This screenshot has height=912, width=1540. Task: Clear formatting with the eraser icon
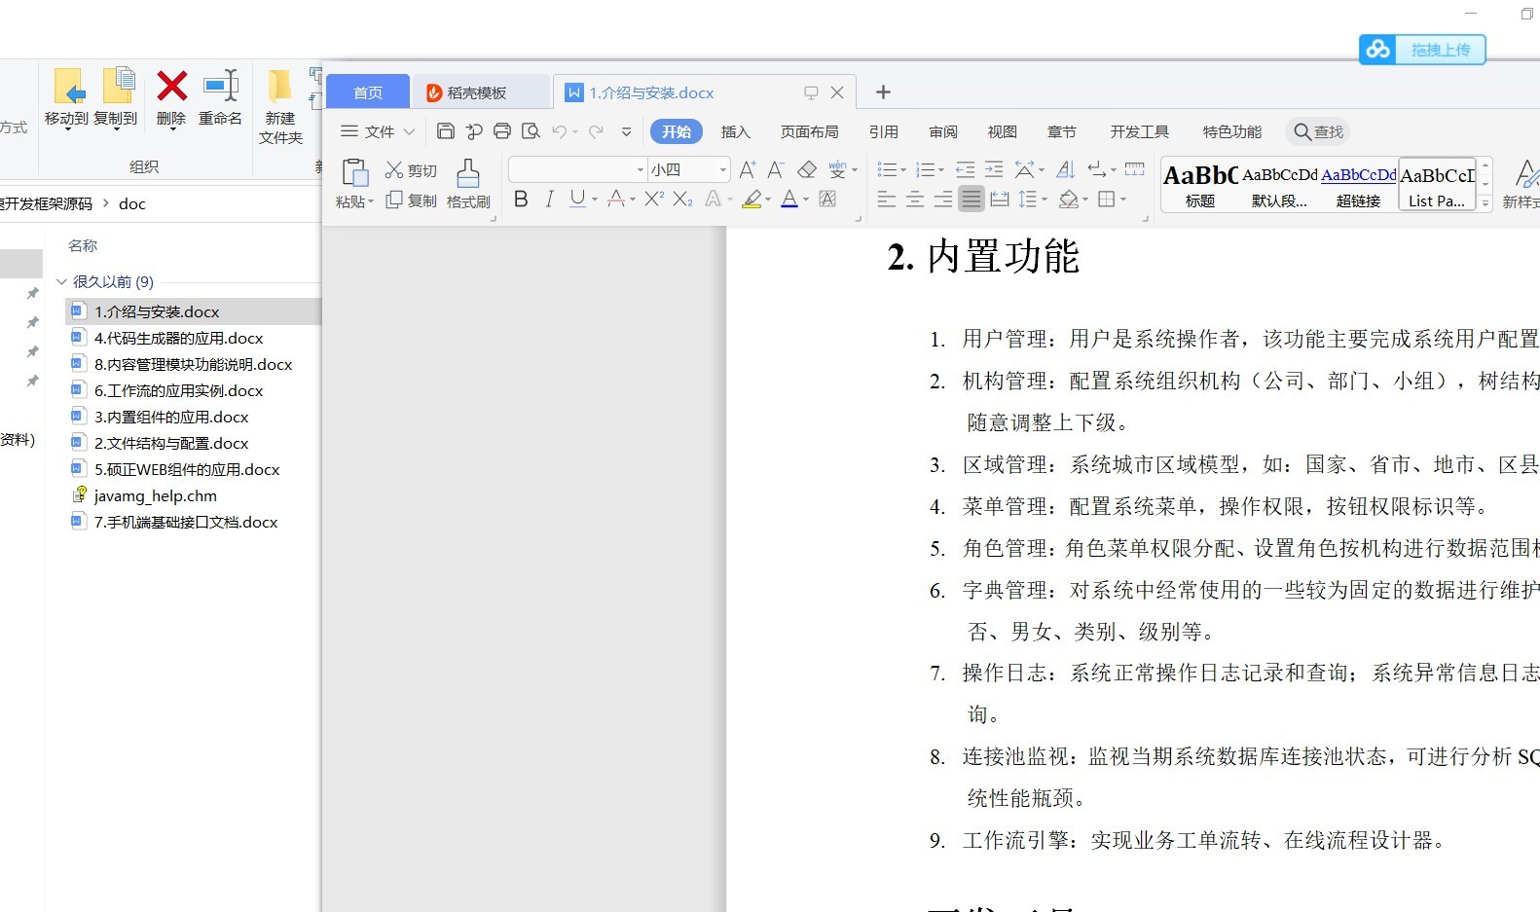click(x=807, y=169)
